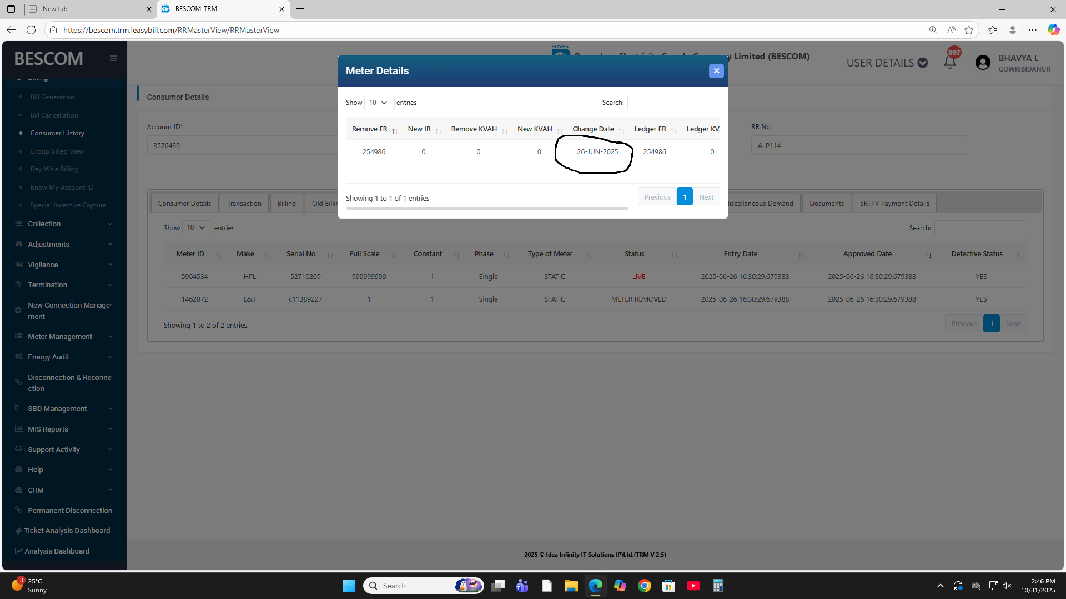Switch to the Documents tab
The height and width of the screenshot is (599, 1066).
point(826,204)
